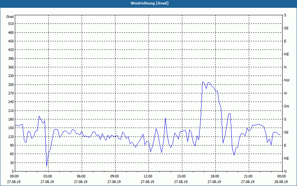
Task: Click the 120 degree axis label
Action: click(11, 137)
